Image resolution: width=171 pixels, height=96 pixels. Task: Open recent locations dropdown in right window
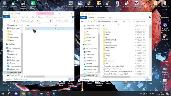[89, 21]
